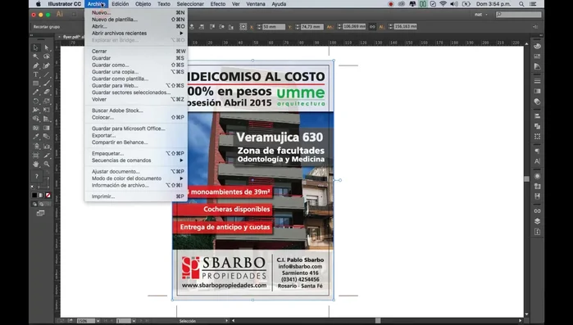Open the Layers panel icon
Viewport: 573px width, 325px height.
[x=537, y=221]
